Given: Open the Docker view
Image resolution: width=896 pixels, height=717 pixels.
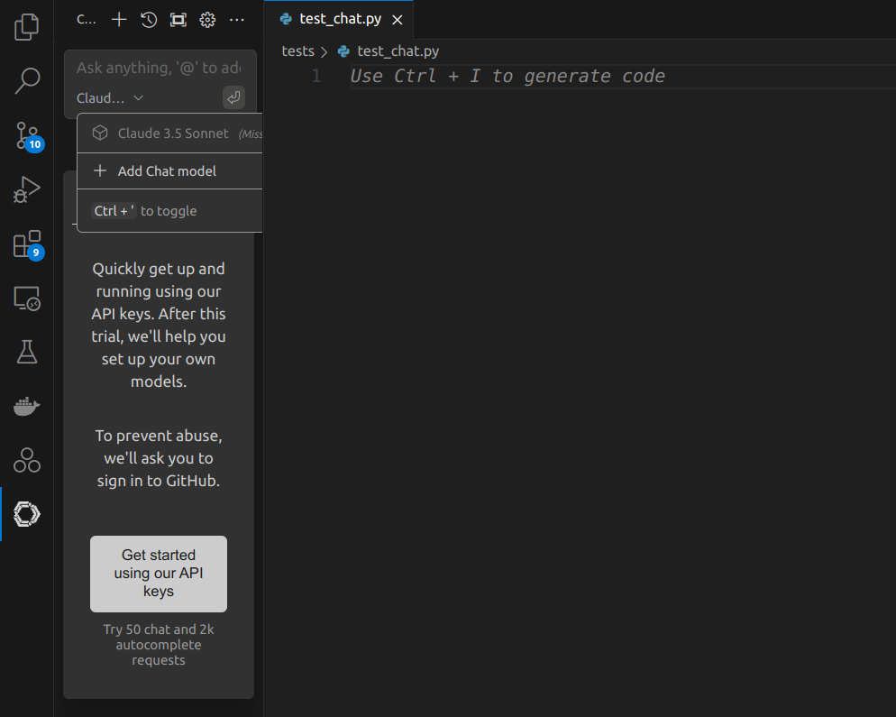Looking at the screenshot, I should click(26, 407).
